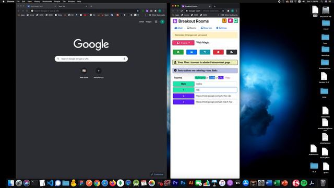Open the Macintosh HD desktop icon
The height and width of the screenshot is (188, 334).
pyautogui.click(x=326, y=11)
